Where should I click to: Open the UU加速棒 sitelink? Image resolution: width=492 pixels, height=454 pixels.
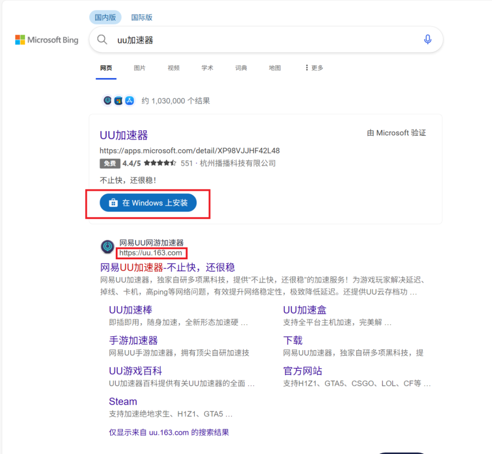pyautogui.click(x=131, y=310)
